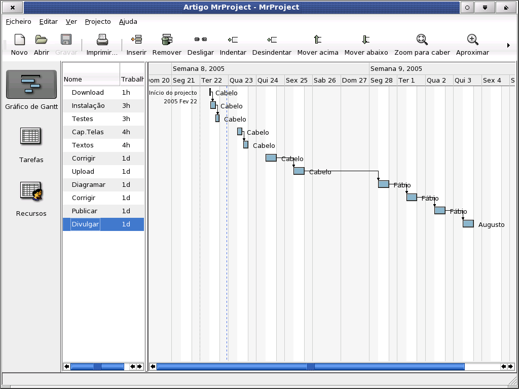
Task: Select the Download task row
Action: (x=103, y=92)
